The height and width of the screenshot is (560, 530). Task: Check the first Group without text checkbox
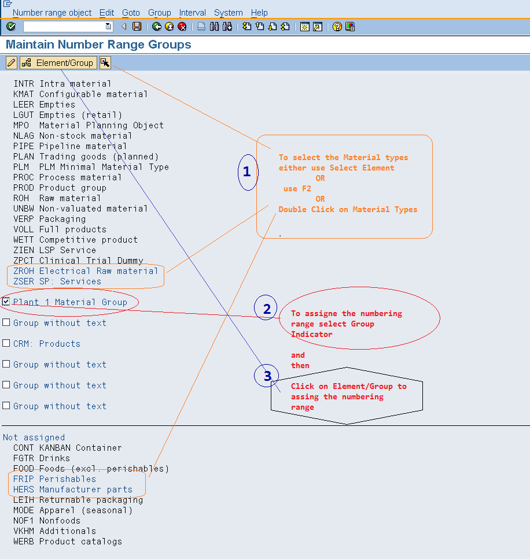click(x=5, y=322)
